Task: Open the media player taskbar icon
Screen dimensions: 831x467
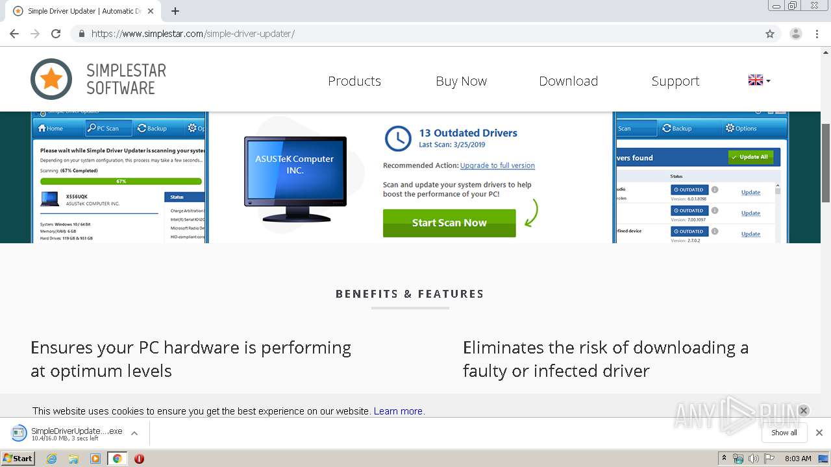Action: click(x=95, y=459)
